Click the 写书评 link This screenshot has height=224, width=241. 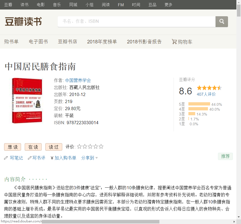[39, 158]
